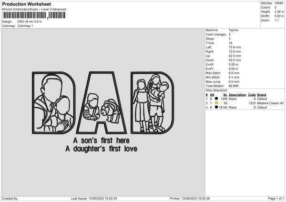Click the Machine value Tajima
Viewport: 286px width, 202px height.
pos(233,30)
